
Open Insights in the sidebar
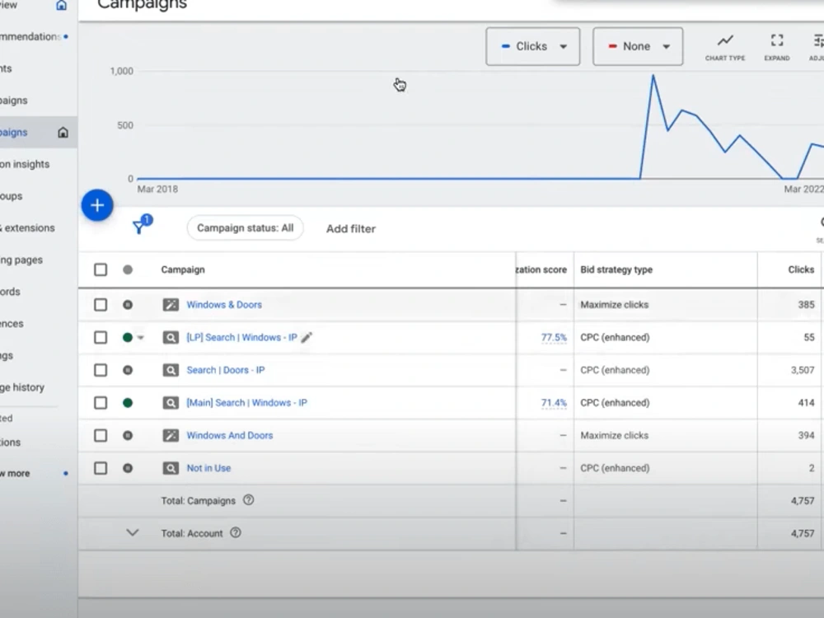[6, 68]
